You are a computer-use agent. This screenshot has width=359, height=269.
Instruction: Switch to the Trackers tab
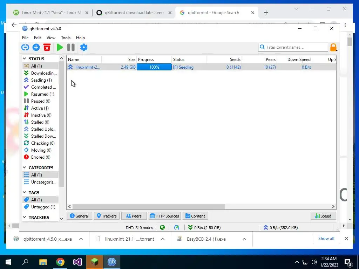107,216
